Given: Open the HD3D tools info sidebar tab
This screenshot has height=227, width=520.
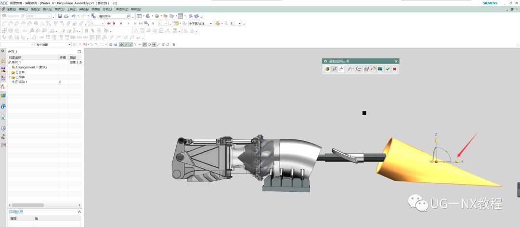Looking at the screenshot, I should click(x=3, y=106).
